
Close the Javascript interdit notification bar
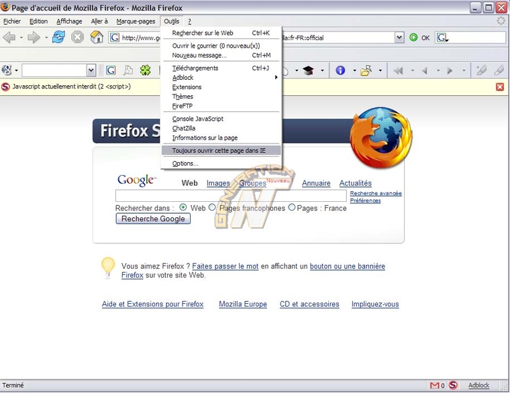pyautogui.click(x=500, y=87)
